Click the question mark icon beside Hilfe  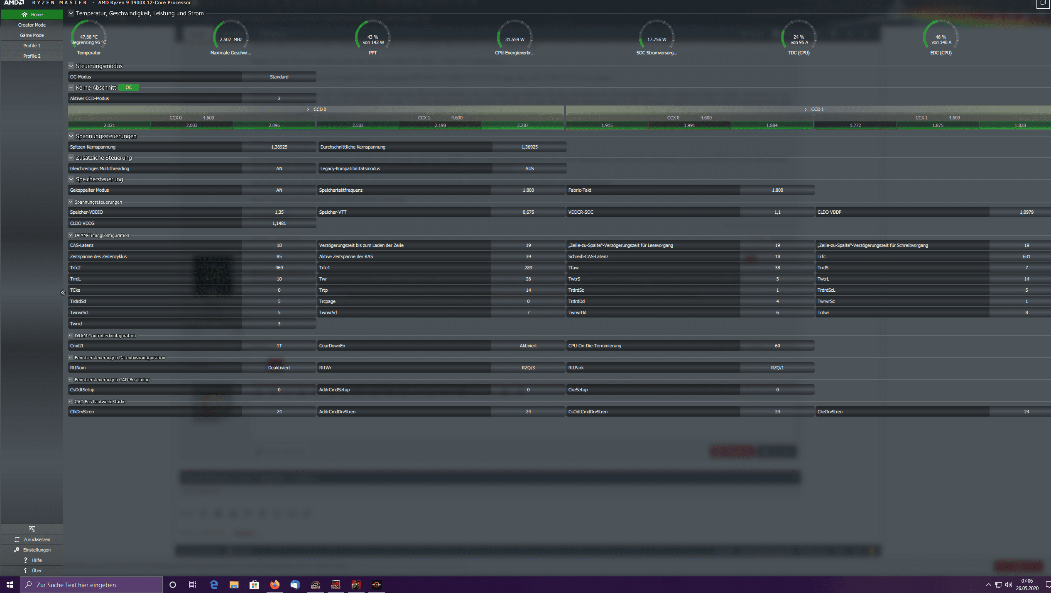point(25,560)
